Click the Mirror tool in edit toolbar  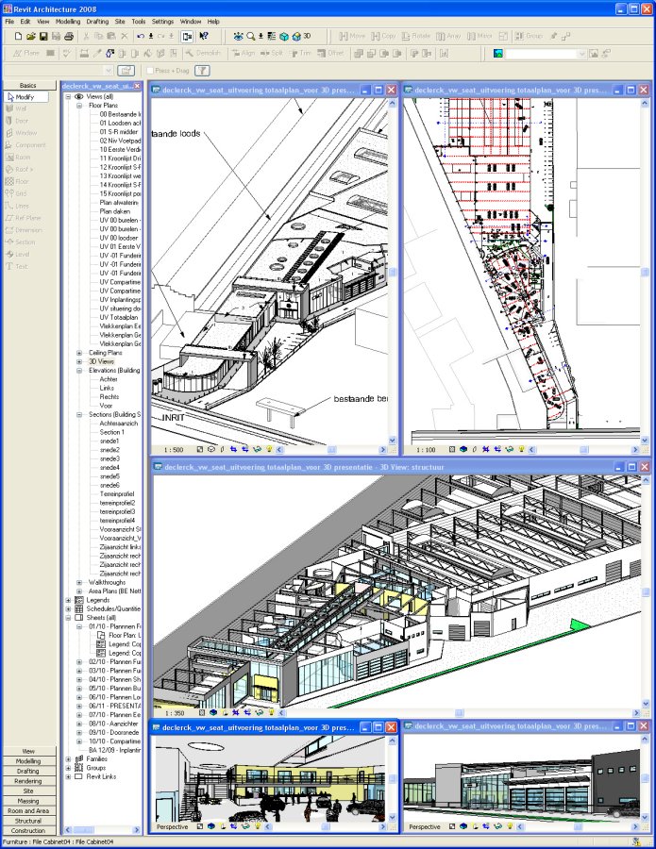click(479, 36)
